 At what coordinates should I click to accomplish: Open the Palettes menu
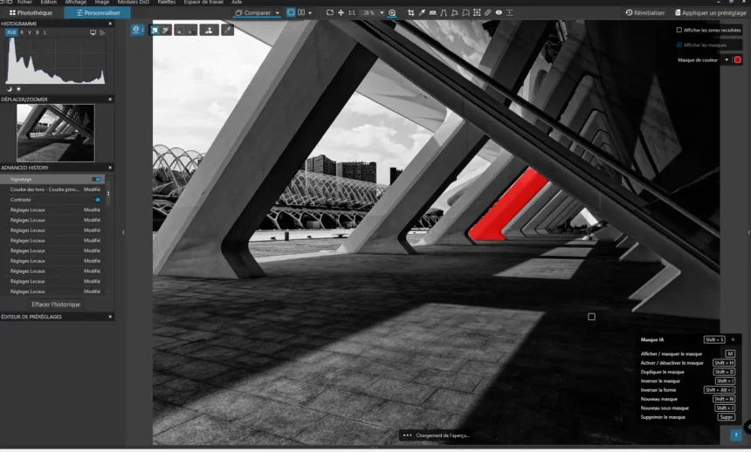tap(166, 2)
